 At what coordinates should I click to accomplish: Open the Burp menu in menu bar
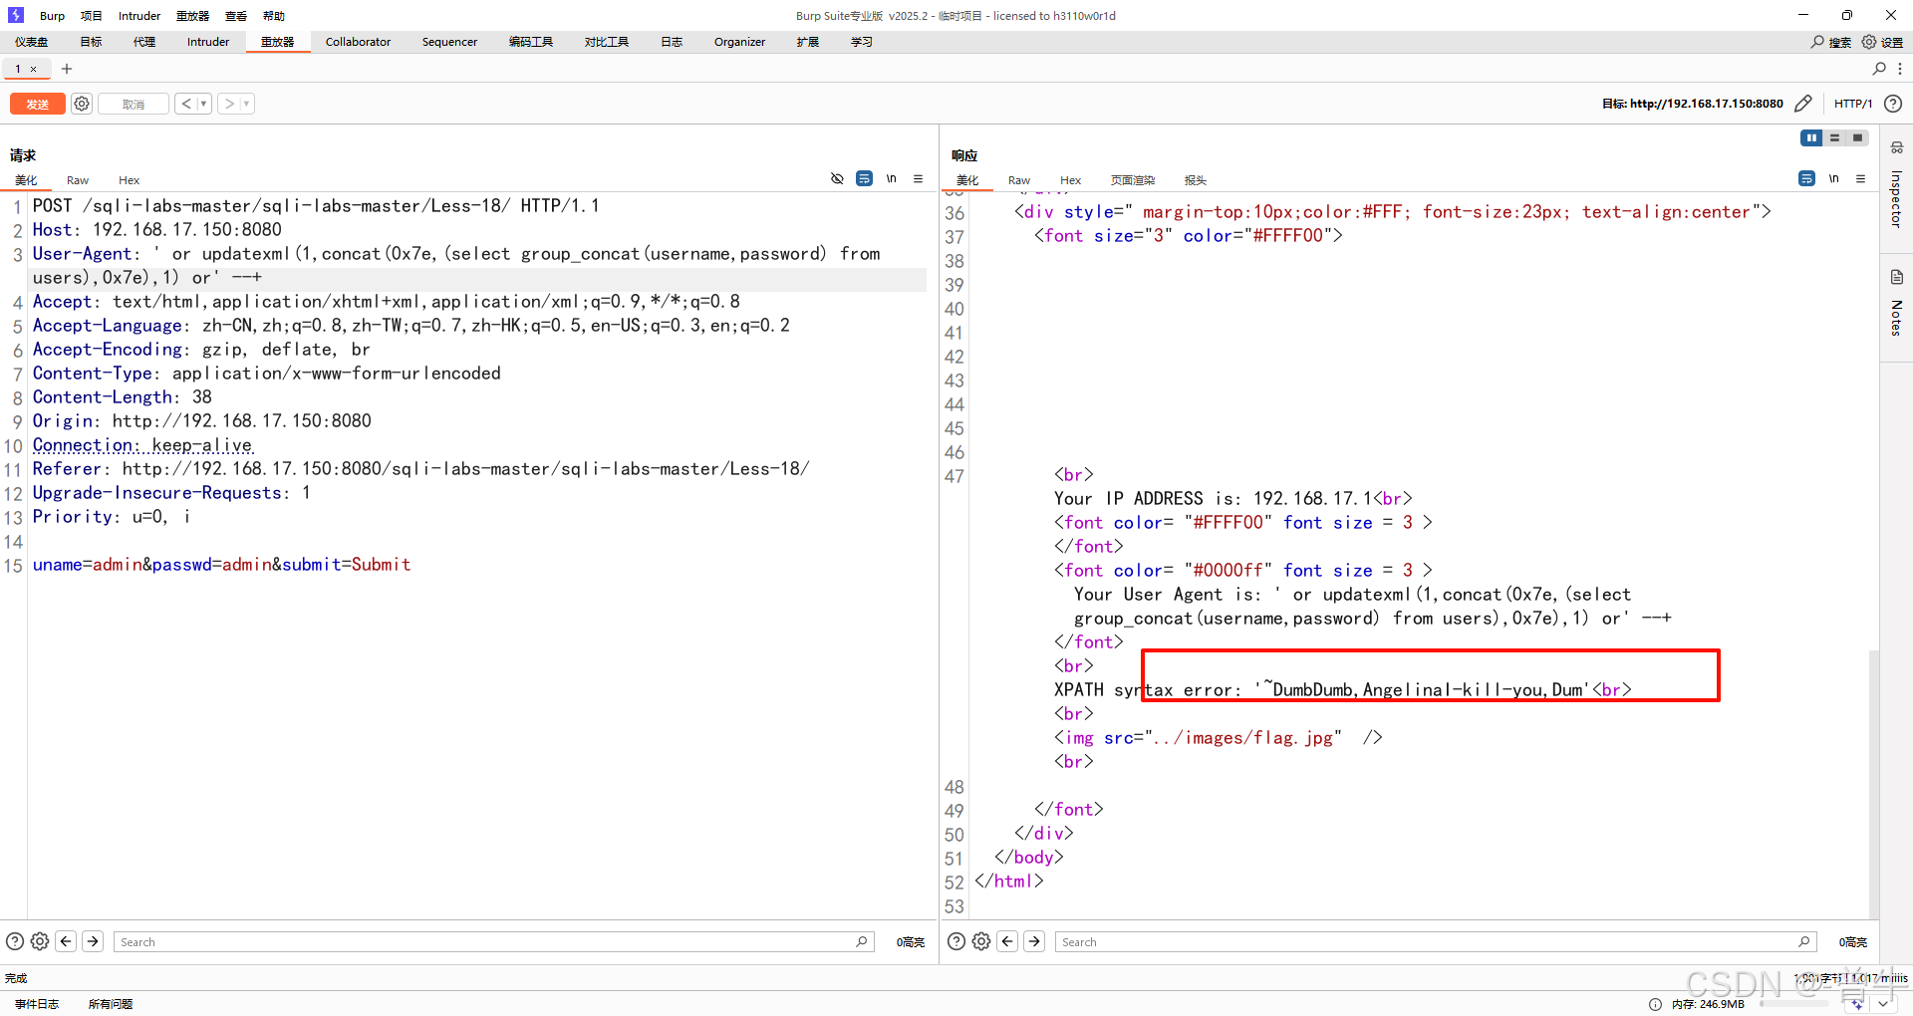pos(52,16)
